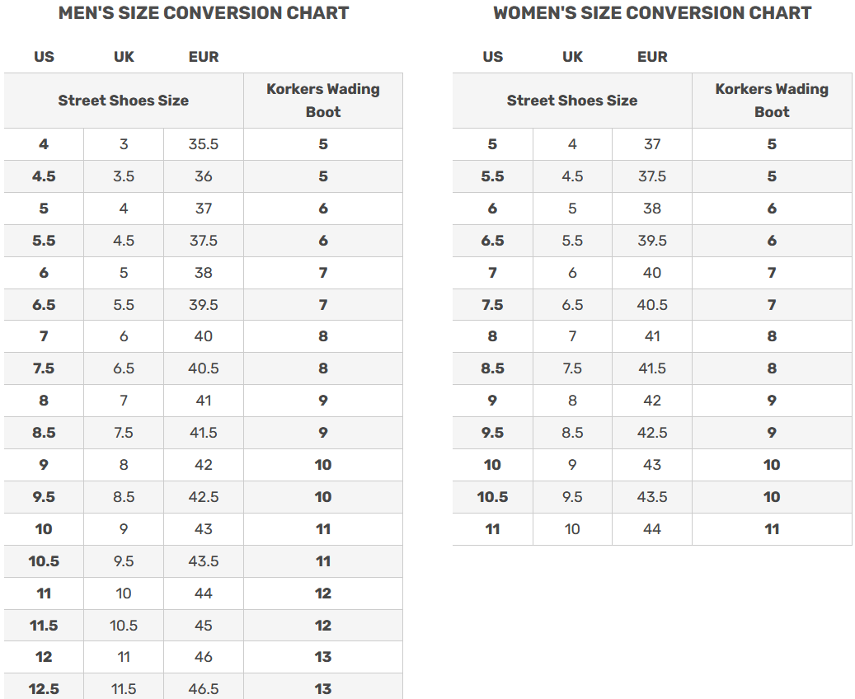
Task: Click the Men's Size Conversion Chart heading
Action: pos(204,13)
